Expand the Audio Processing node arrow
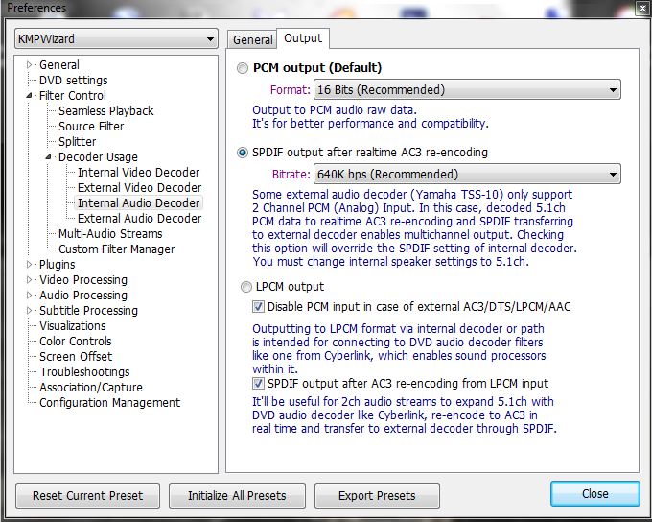652x522 pixels. 29,296
